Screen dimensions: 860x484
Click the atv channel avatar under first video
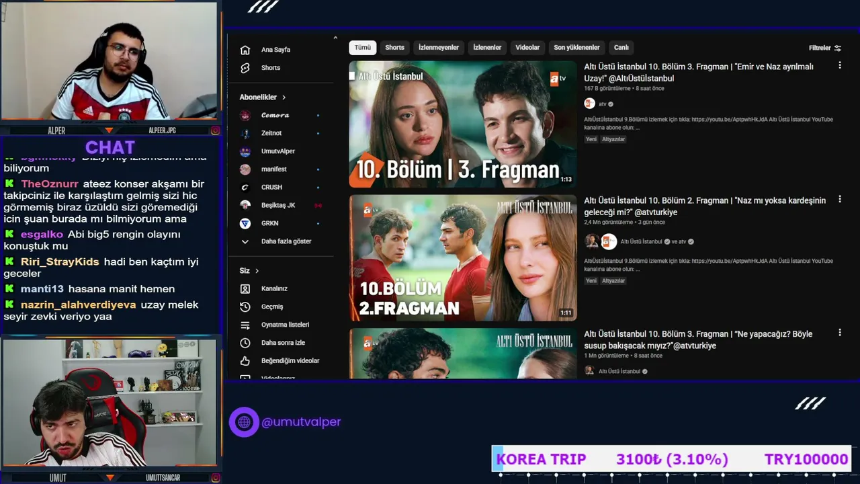coord(590,104)
